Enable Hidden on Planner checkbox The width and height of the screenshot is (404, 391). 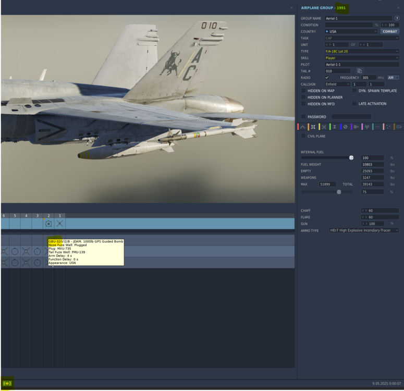click(303, 97)
